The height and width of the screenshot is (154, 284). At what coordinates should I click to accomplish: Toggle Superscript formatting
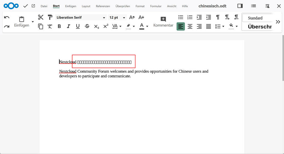click(106, 26)
